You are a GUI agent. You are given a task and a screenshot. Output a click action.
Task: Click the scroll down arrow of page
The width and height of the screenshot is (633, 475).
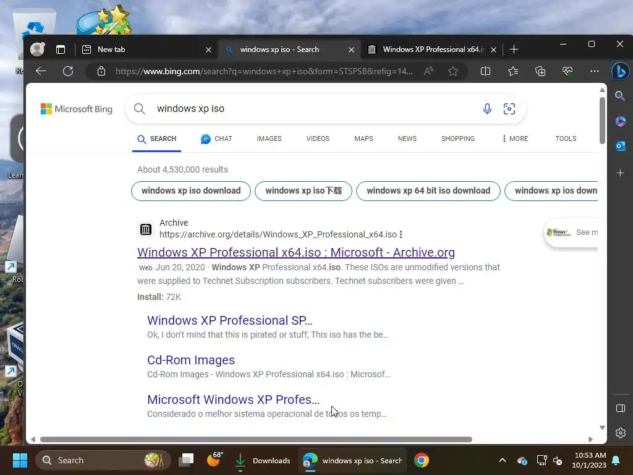(602, 427)
